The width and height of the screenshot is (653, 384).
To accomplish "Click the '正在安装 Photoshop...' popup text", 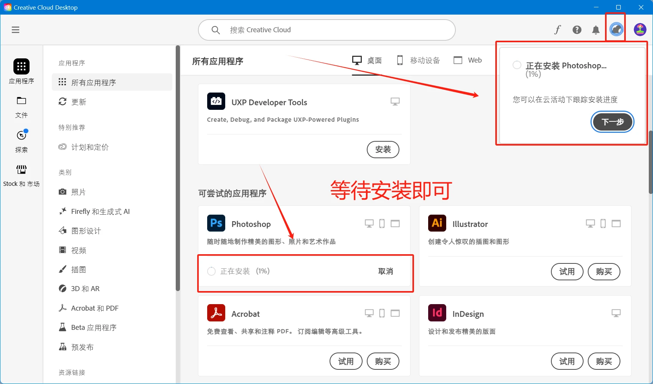I will pos(566,66).
